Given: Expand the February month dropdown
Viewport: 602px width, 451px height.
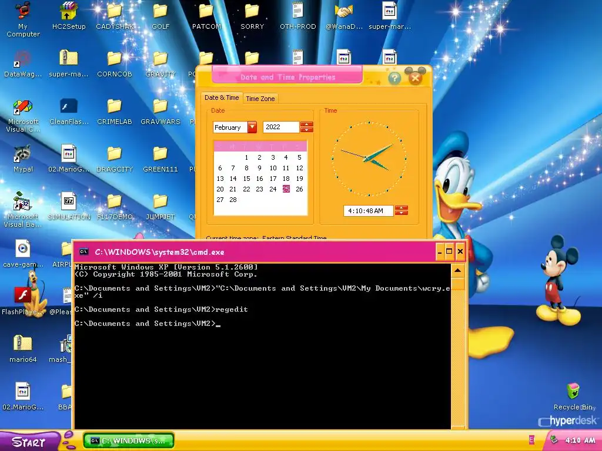Looking at the screenshot, I should (x=252, y=127).
